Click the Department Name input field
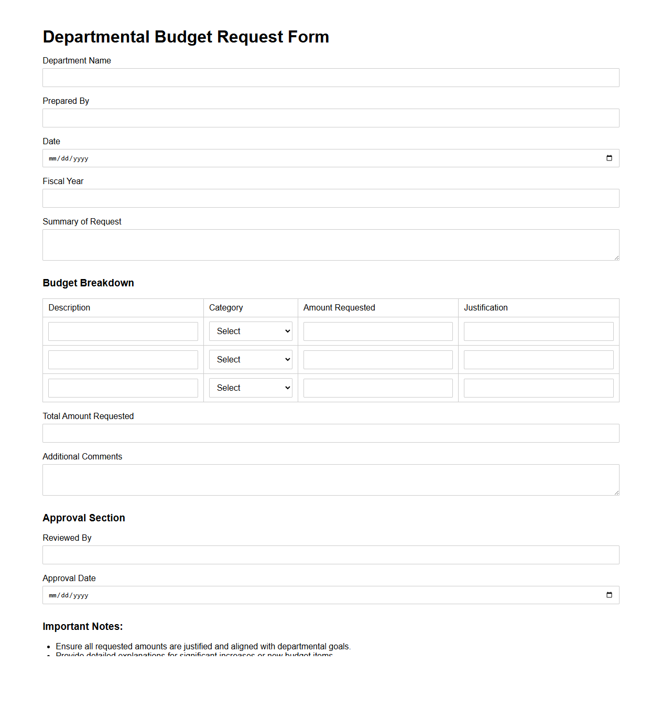The image size is (662, 707). point(331,78)
